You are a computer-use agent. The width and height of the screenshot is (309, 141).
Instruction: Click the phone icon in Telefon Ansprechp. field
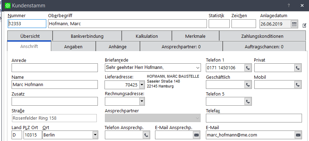point(146,135)
